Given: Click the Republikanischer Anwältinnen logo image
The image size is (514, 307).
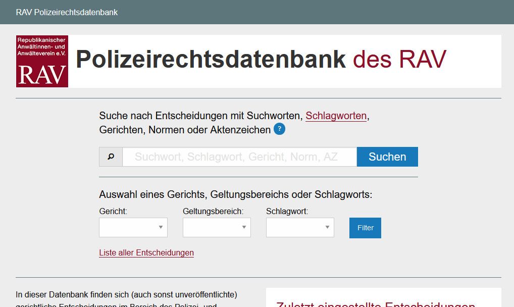Looking at the screenshot, I should (x=42, y=61).
